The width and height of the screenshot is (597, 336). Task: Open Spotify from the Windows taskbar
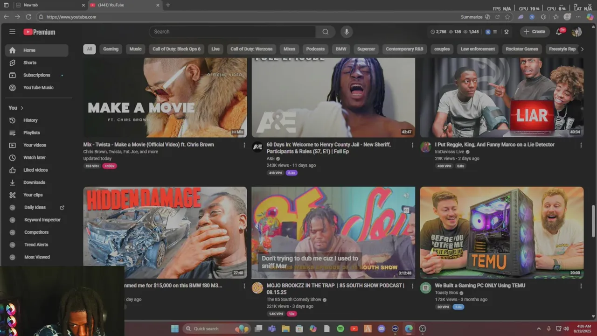pyautogui.click(x=340, y=329)
